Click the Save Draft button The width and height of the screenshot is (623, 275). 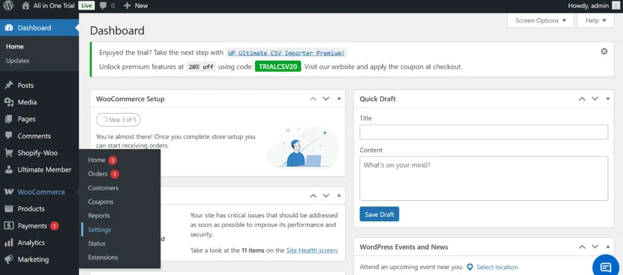coord(379,214)
